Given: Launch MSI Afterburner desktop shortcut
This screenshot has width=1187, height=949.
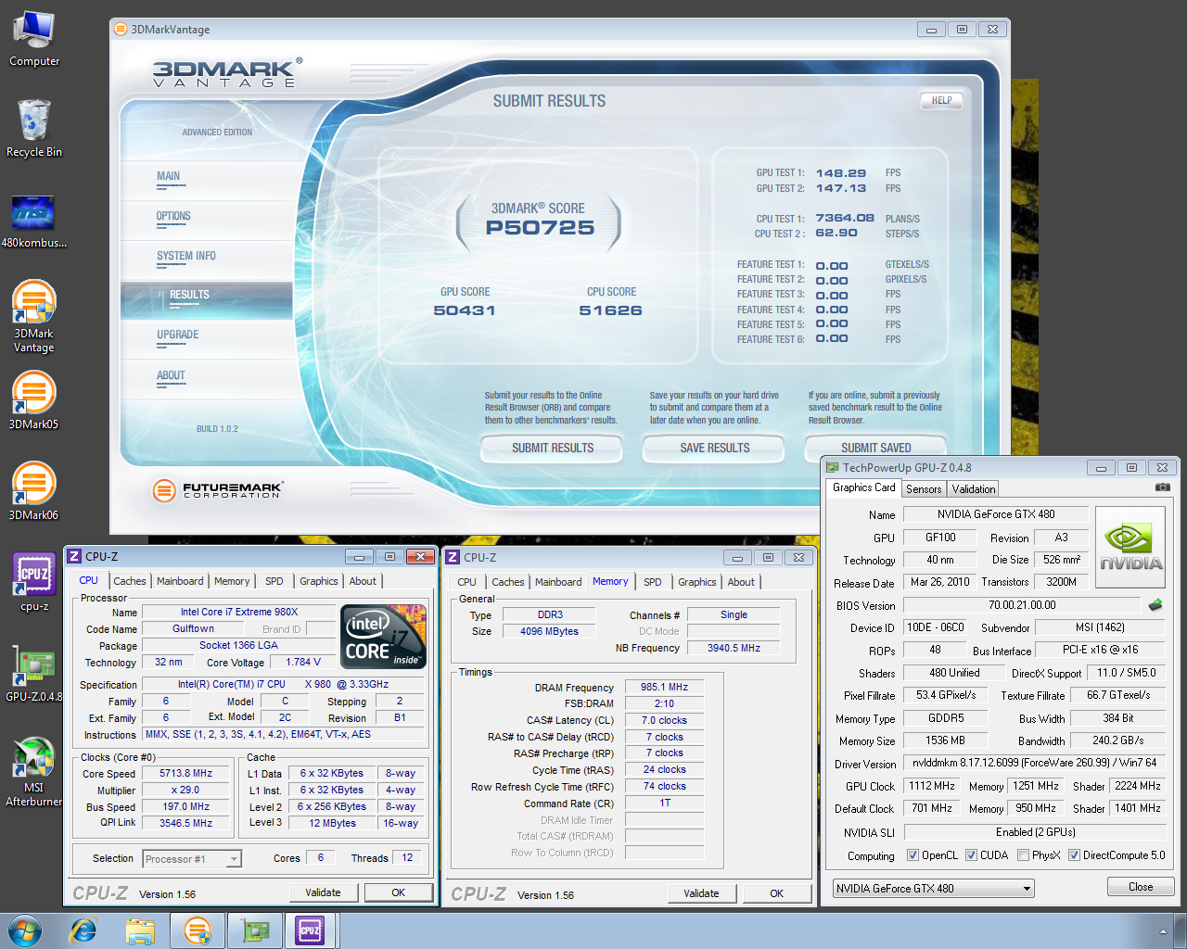Looking at the screenshot, I should click(34, 771).
